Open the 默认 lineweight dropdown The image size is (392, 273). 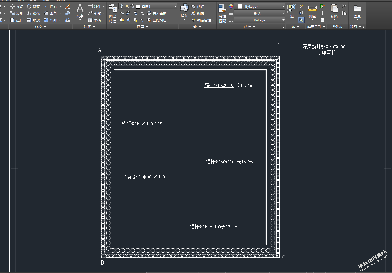point(260,13)
